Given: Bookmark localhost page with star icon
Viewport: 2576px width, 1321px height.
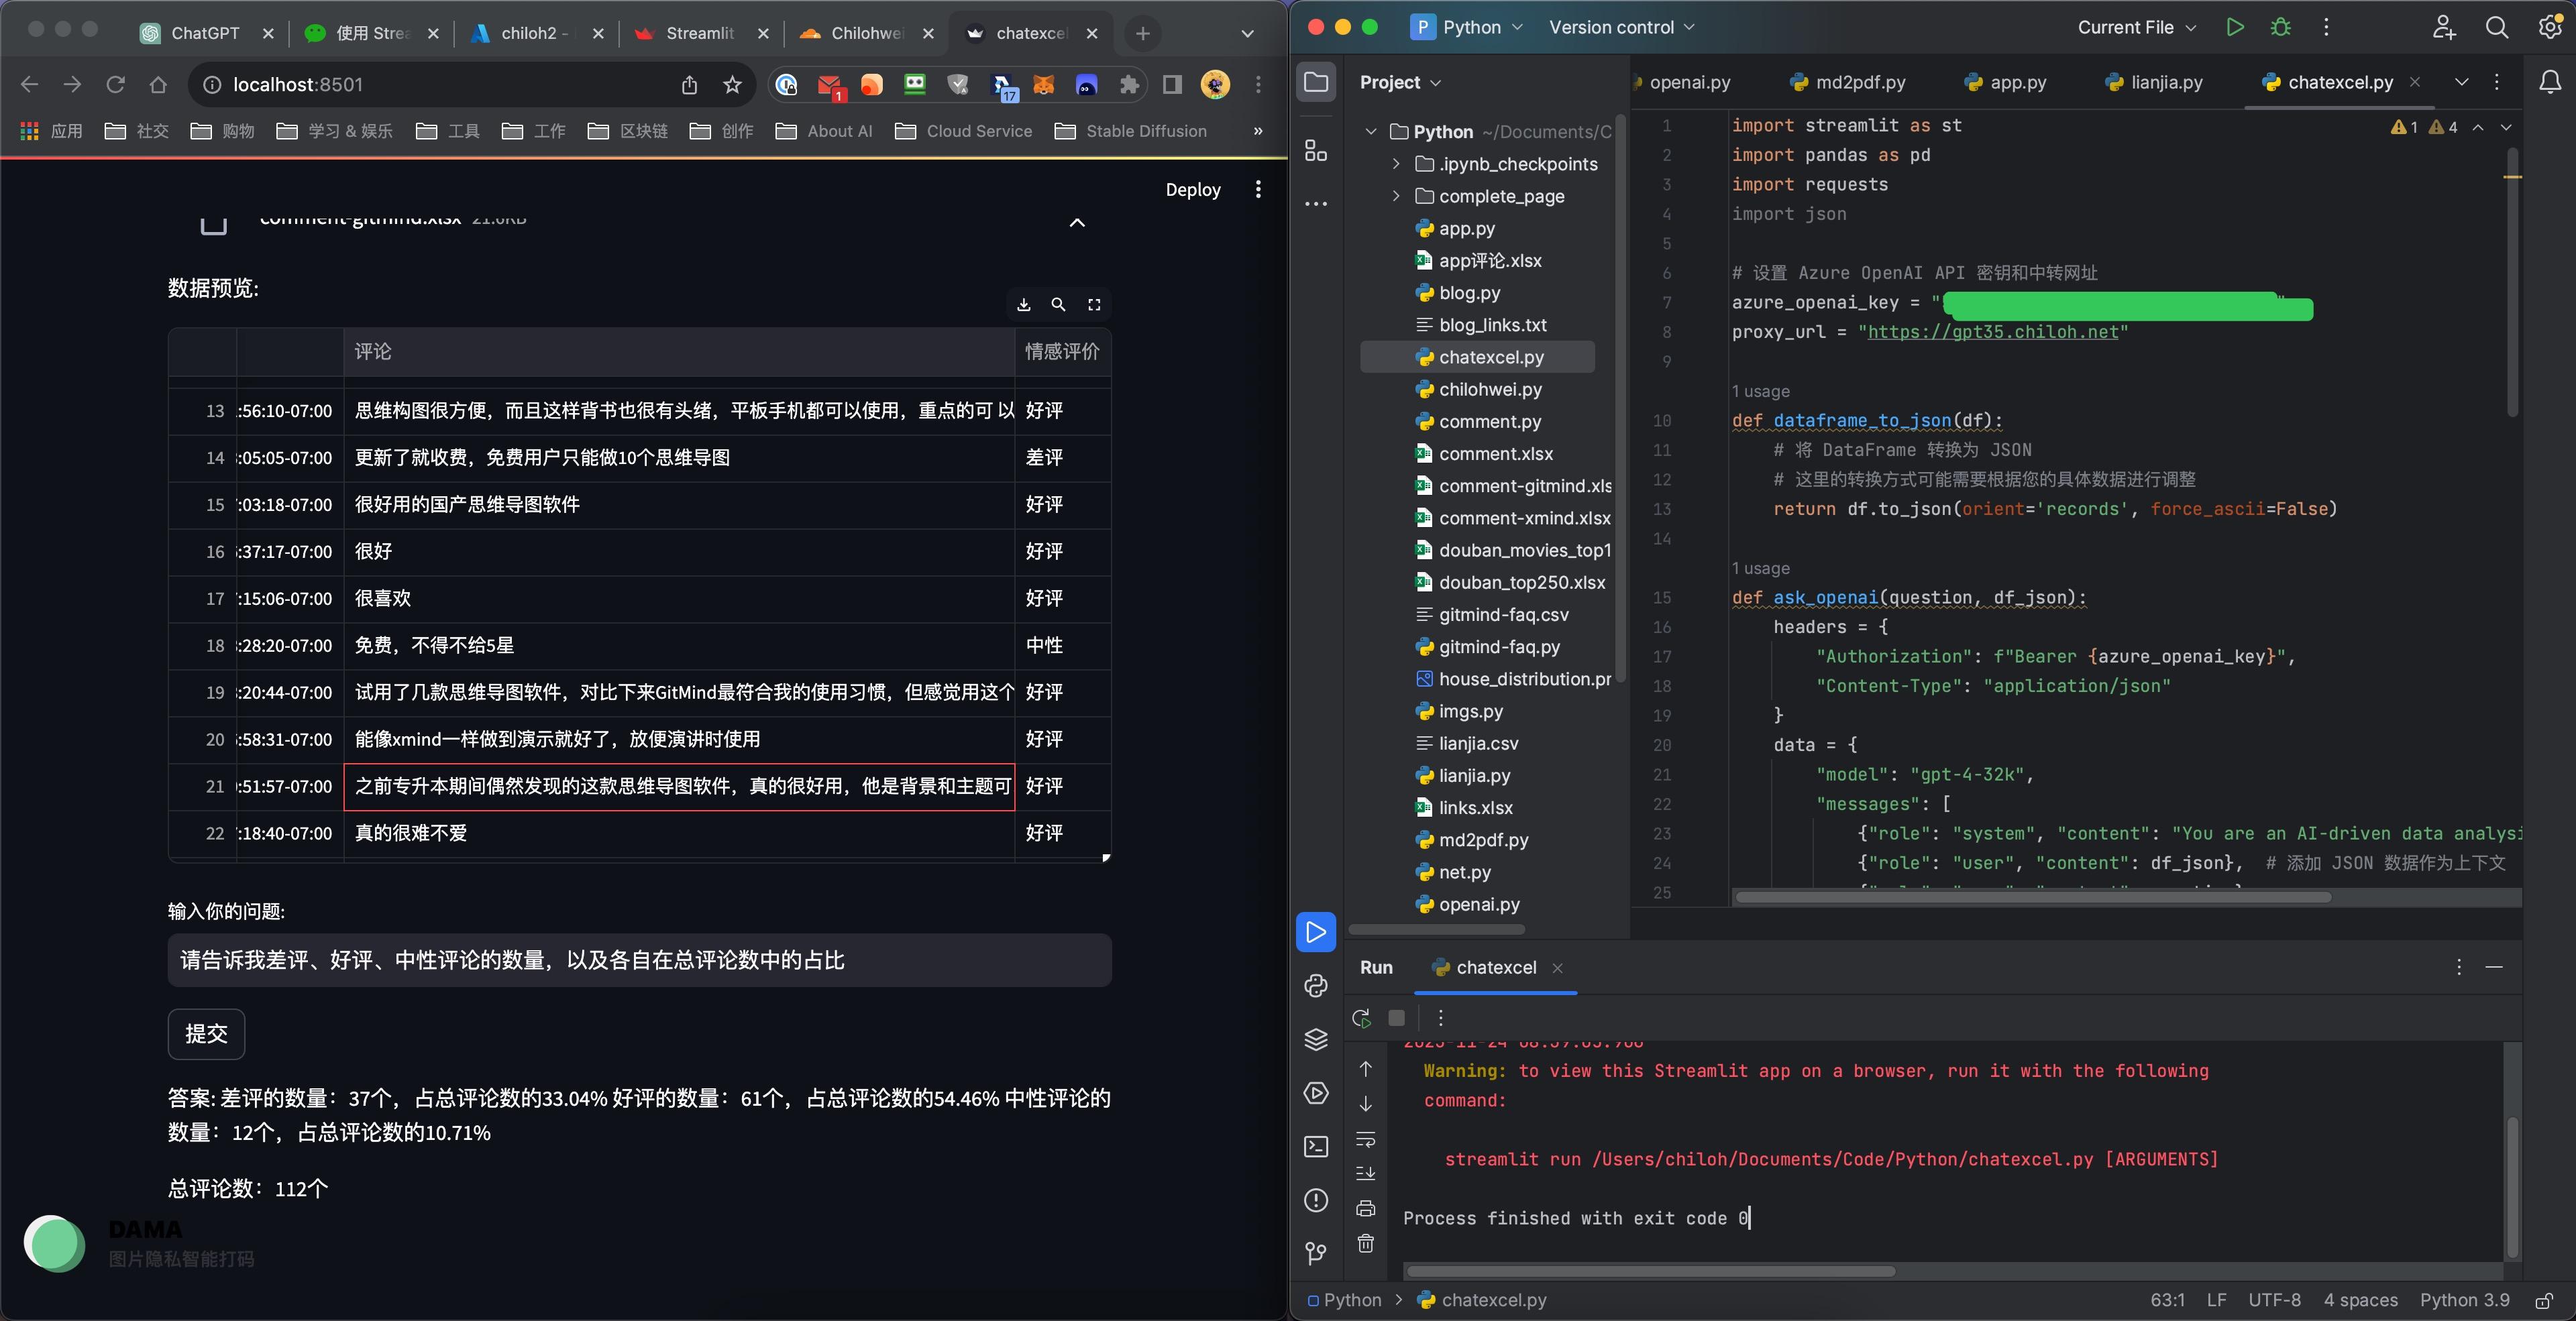Looking at the screenshot, I should coord(732,85).
